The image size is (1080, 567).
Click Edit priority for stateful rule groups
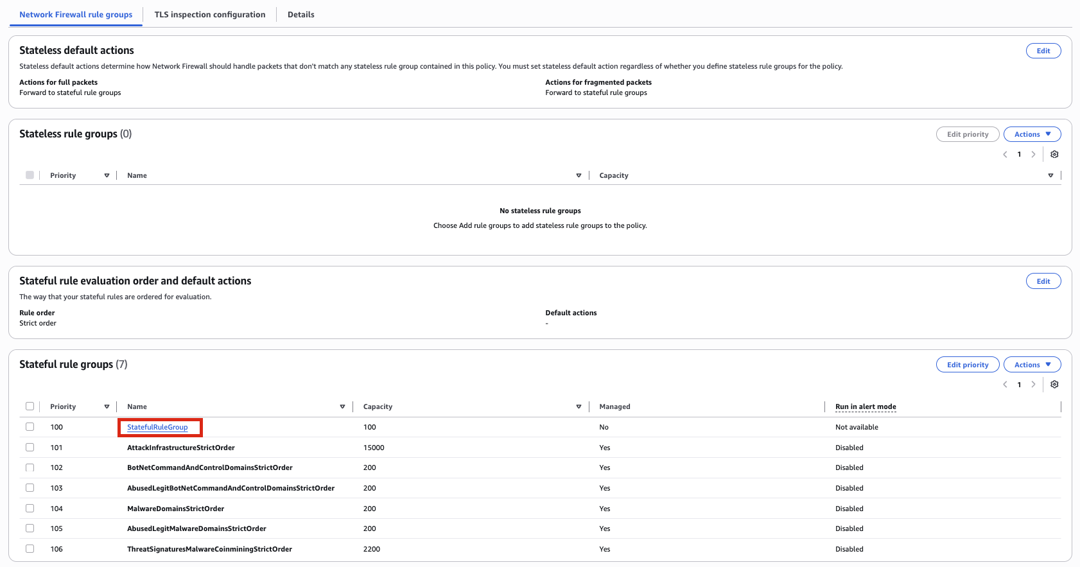[967, 365]
